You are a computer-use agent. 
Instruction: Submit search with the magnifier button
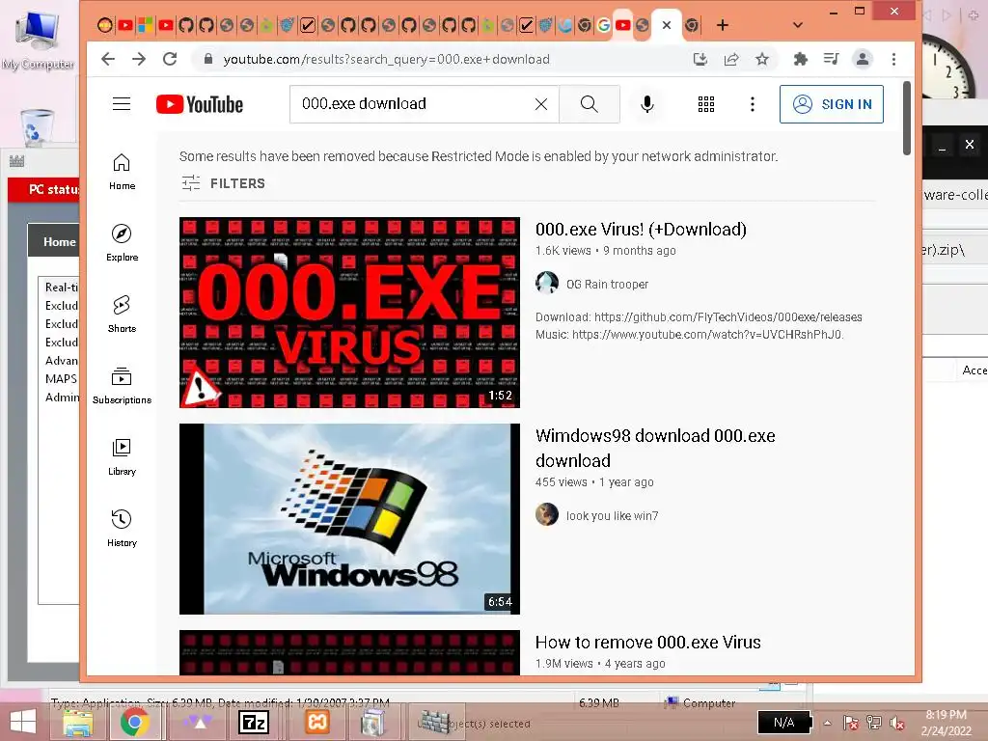[x=590, y=104]
